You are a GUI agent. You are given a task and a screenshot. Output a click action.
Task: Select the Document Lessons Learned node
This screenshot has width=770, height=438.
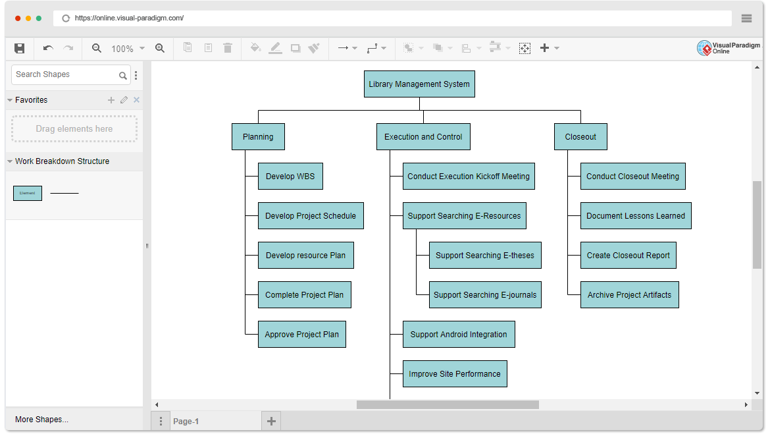(x=636, y=216)
